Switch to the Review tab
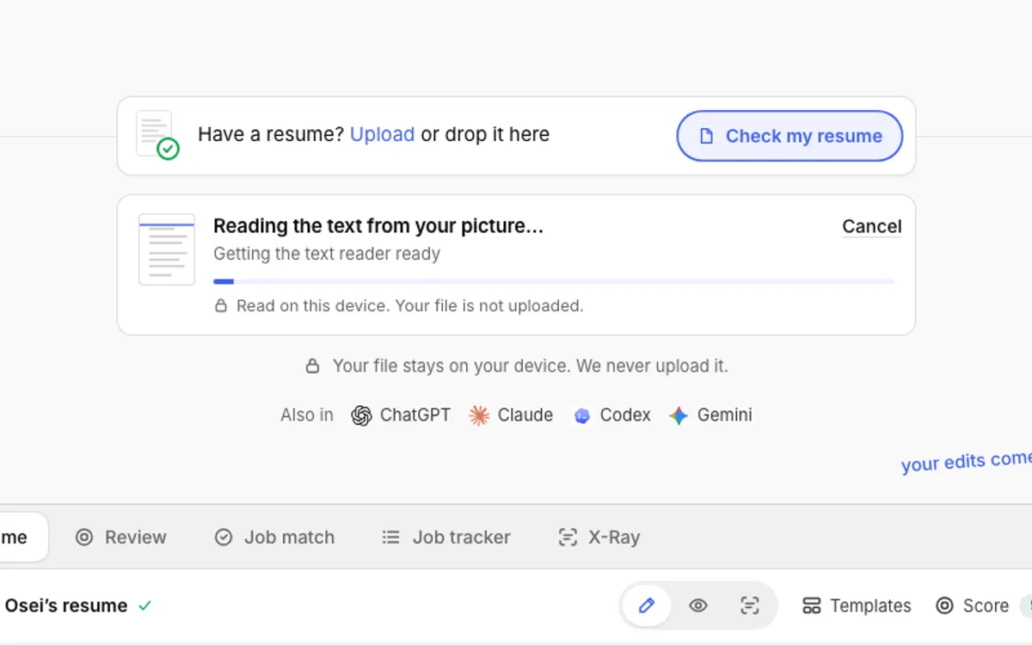 tap(120, 537)
